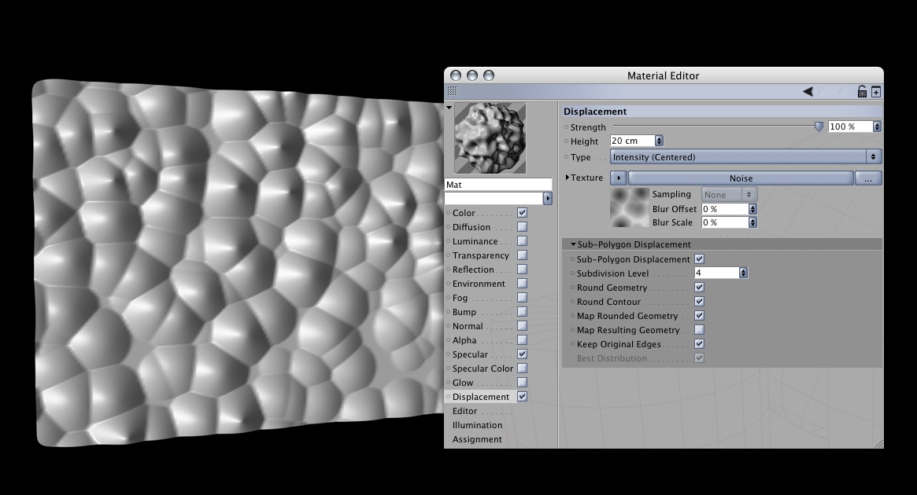Select the Bump channel label
Screen dimensions: 917x495
click(x=464, y=312)
